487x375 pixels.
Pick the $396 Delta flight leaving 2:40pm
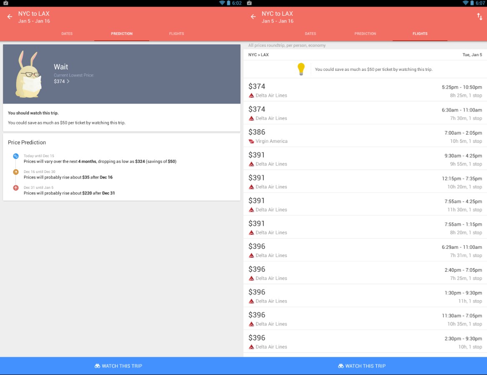365,273
